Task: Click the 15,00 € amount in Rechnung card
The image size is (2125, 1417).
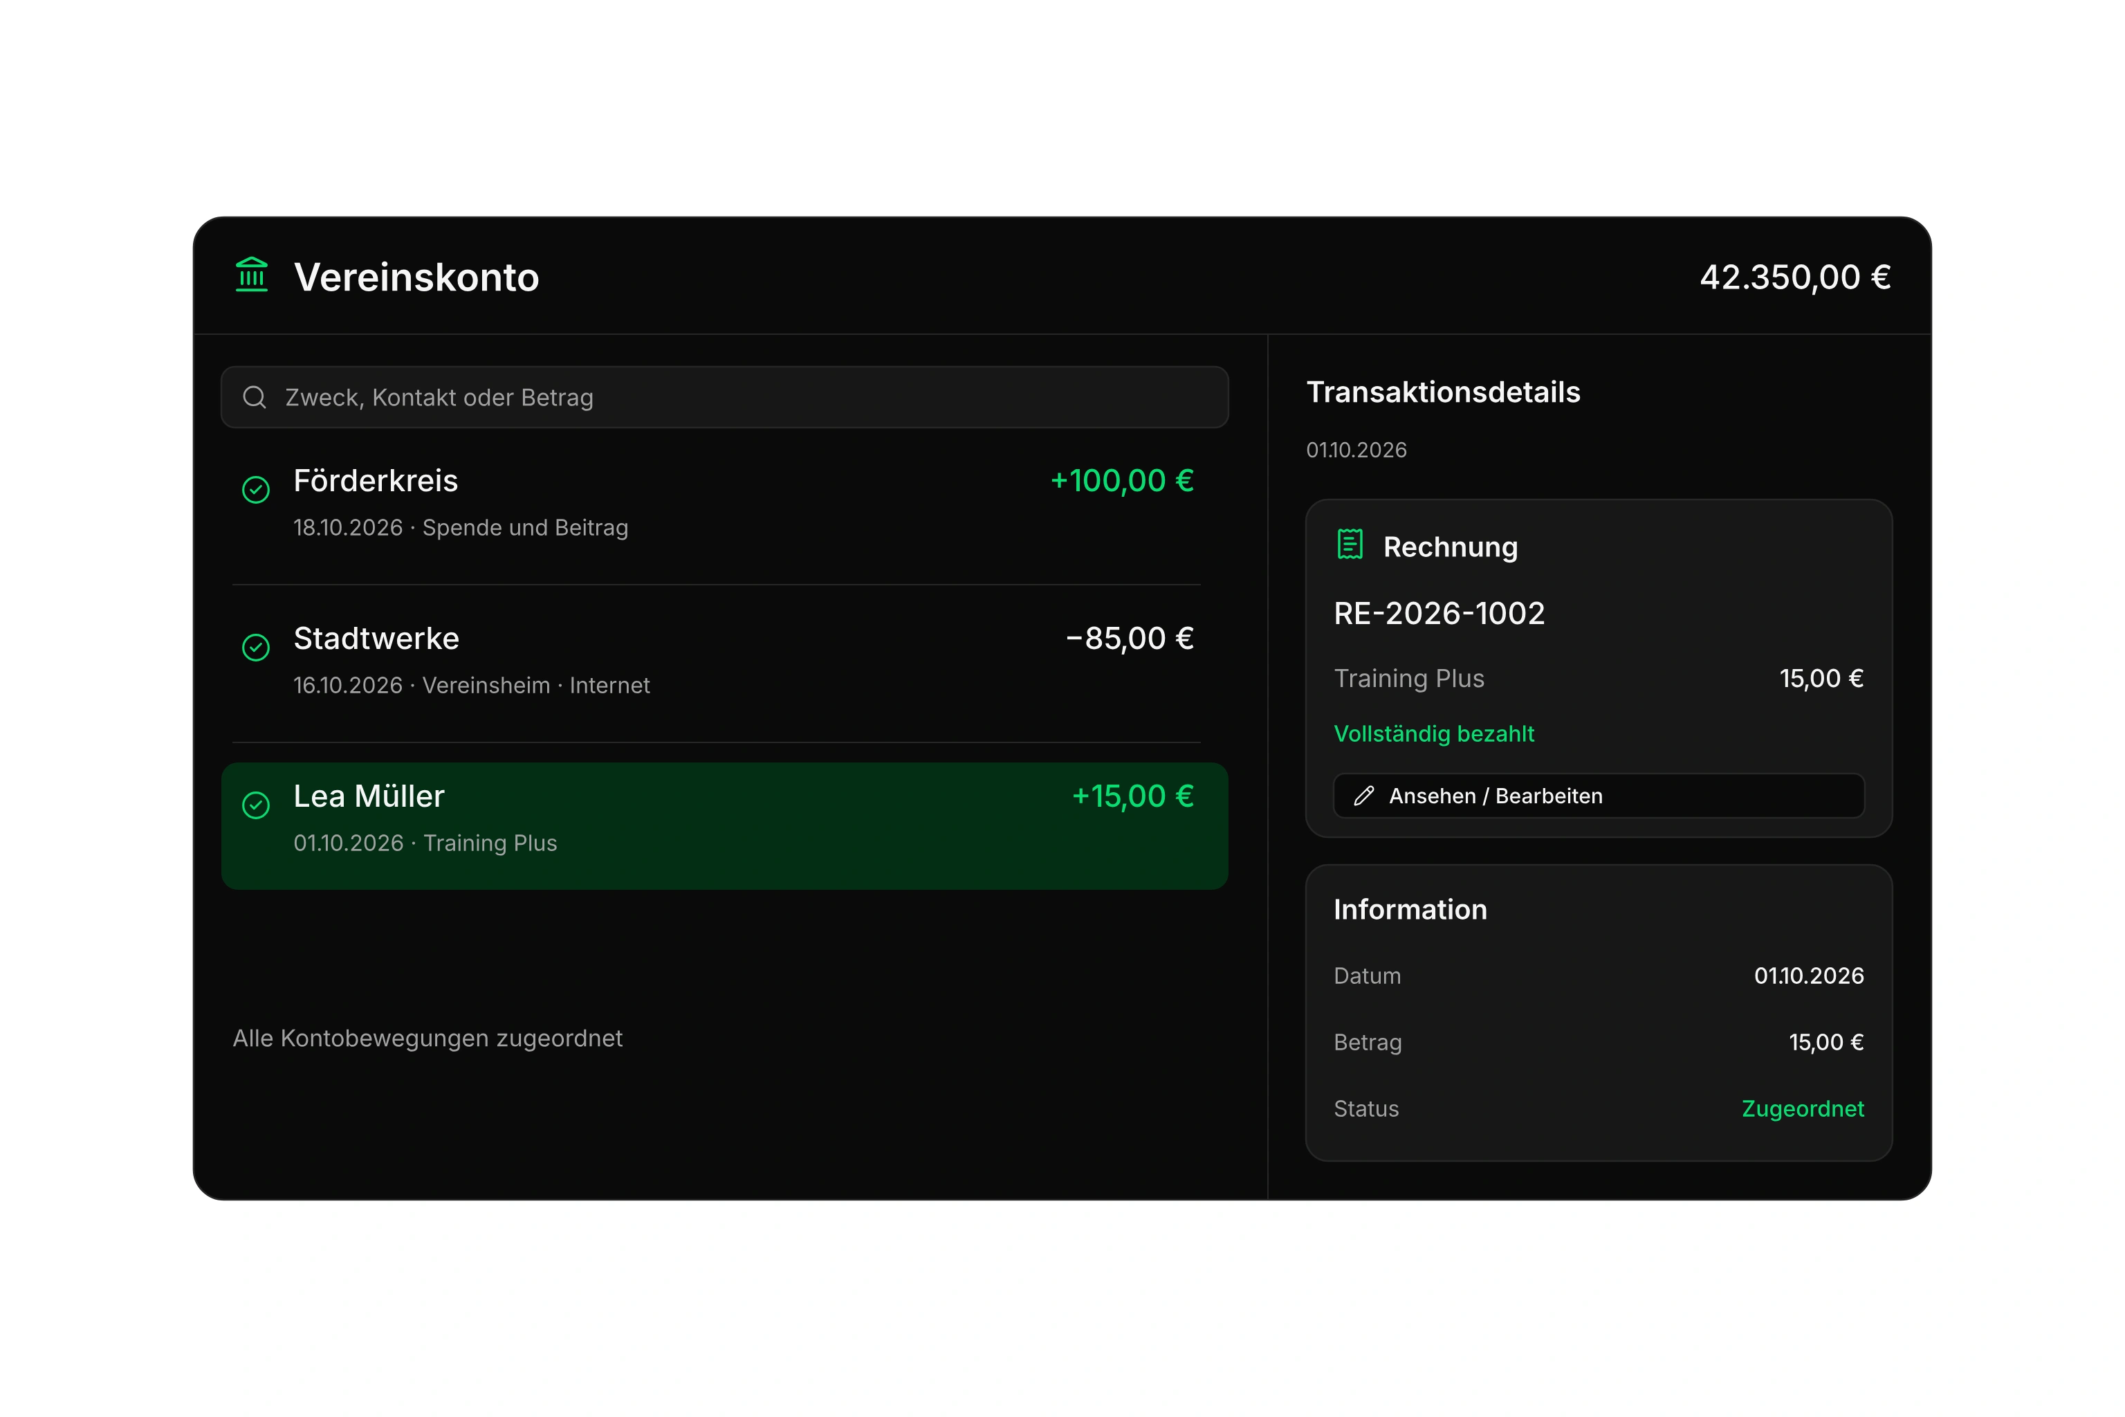Action: coord(1821,679)
